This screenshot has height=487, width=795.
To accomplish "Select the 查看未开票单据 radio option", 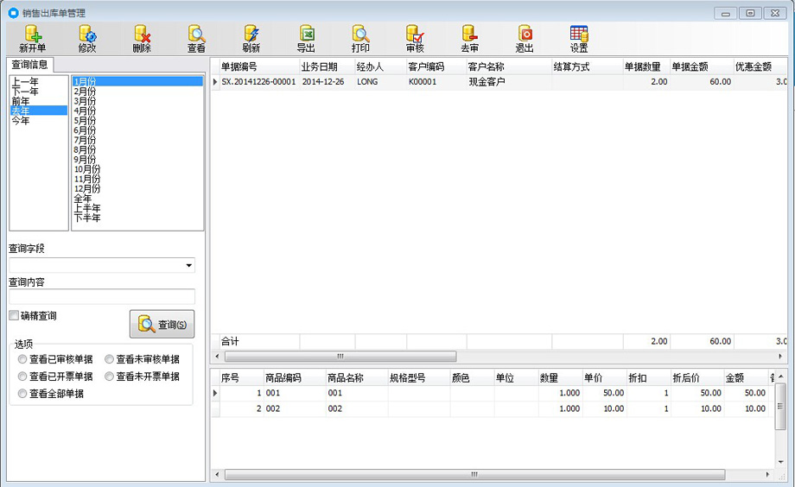I will [109, 376].
